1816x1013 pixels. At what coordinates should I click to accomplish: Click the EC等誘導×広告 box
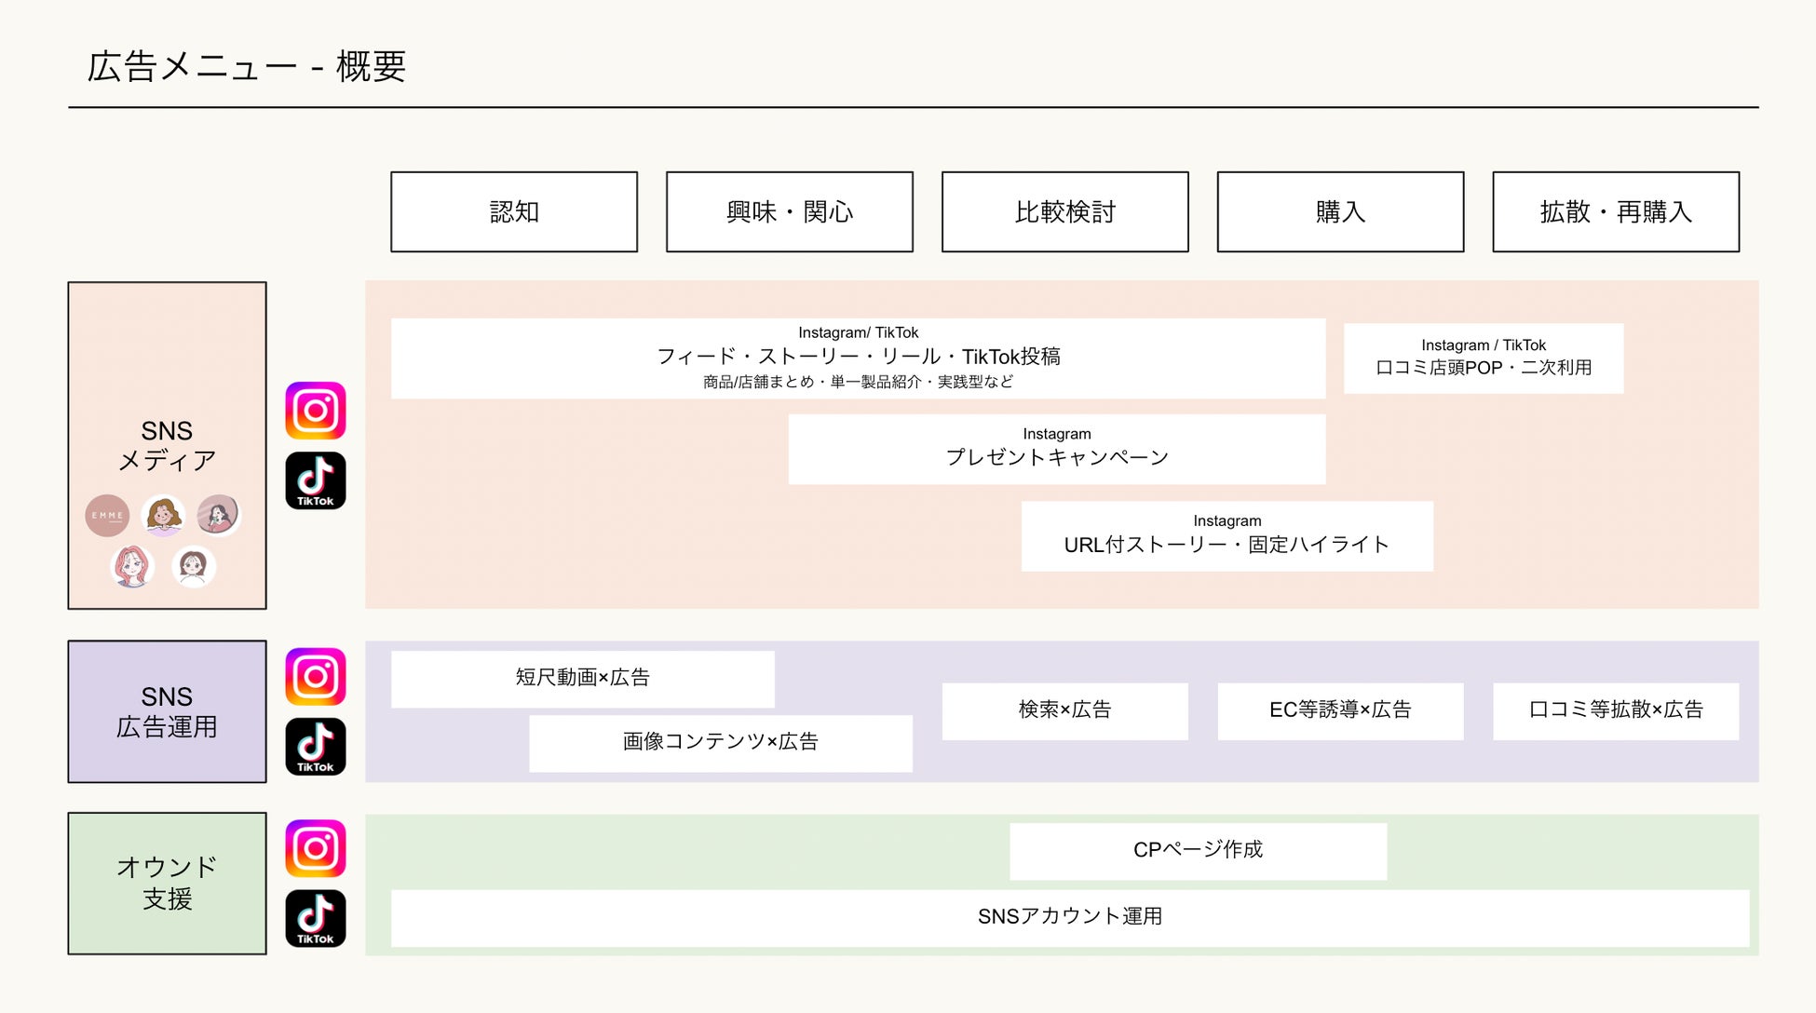(1340, 711)
